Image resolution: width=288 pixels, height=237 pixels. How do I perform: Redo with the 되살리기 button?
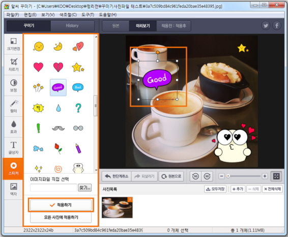coord(145,177)
